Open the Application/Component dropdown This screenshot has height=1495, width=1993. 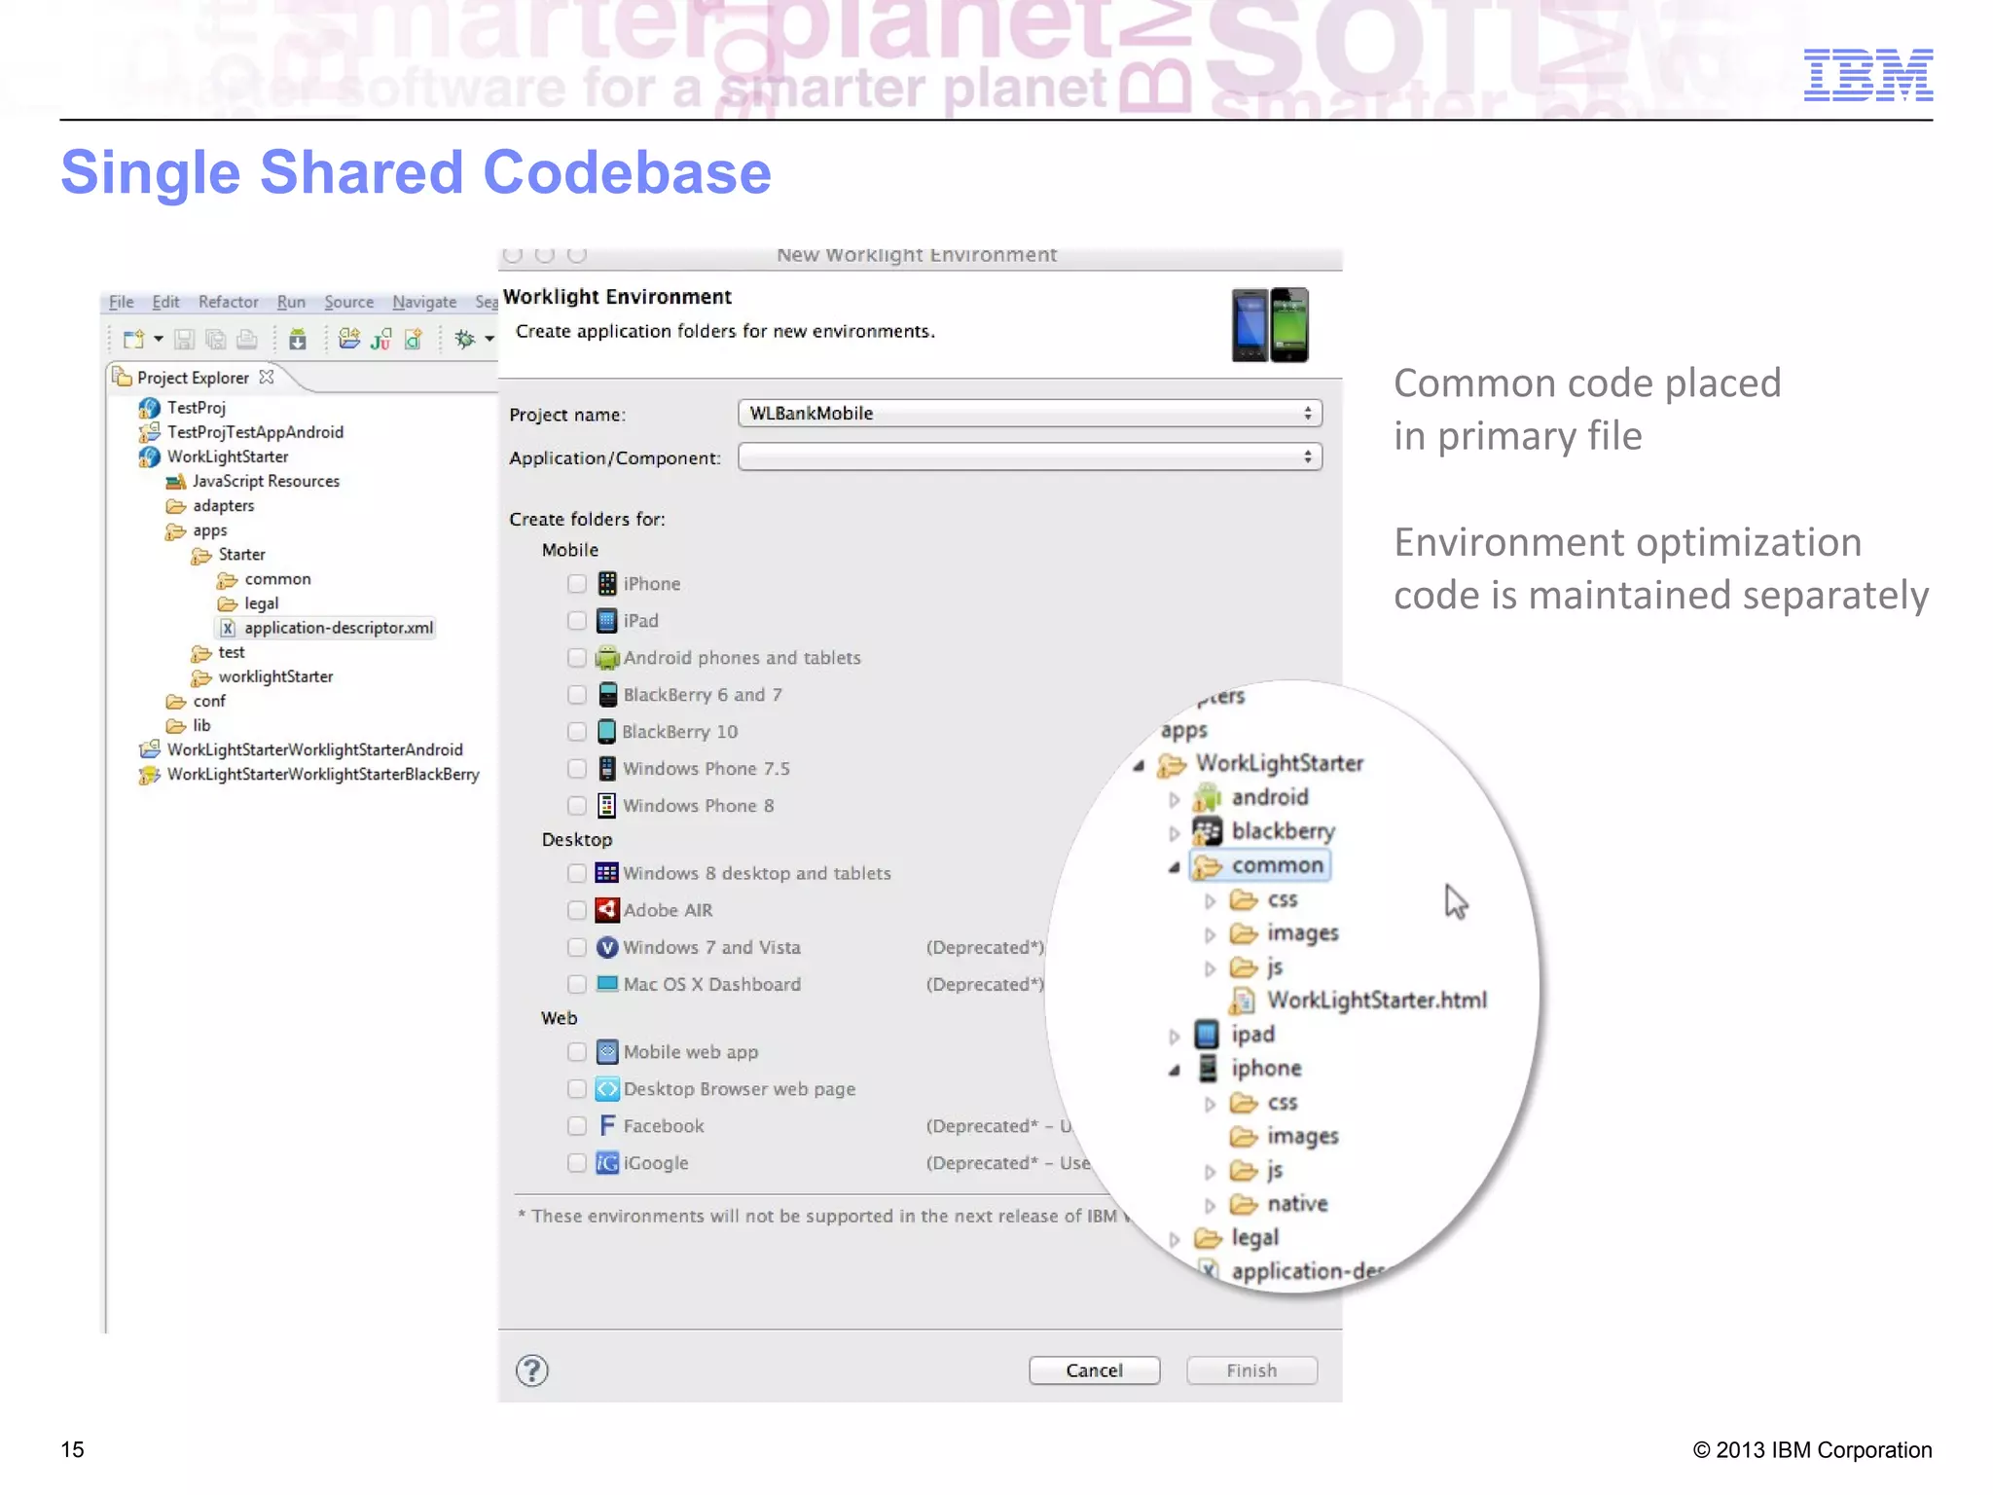pos(1030,456)
